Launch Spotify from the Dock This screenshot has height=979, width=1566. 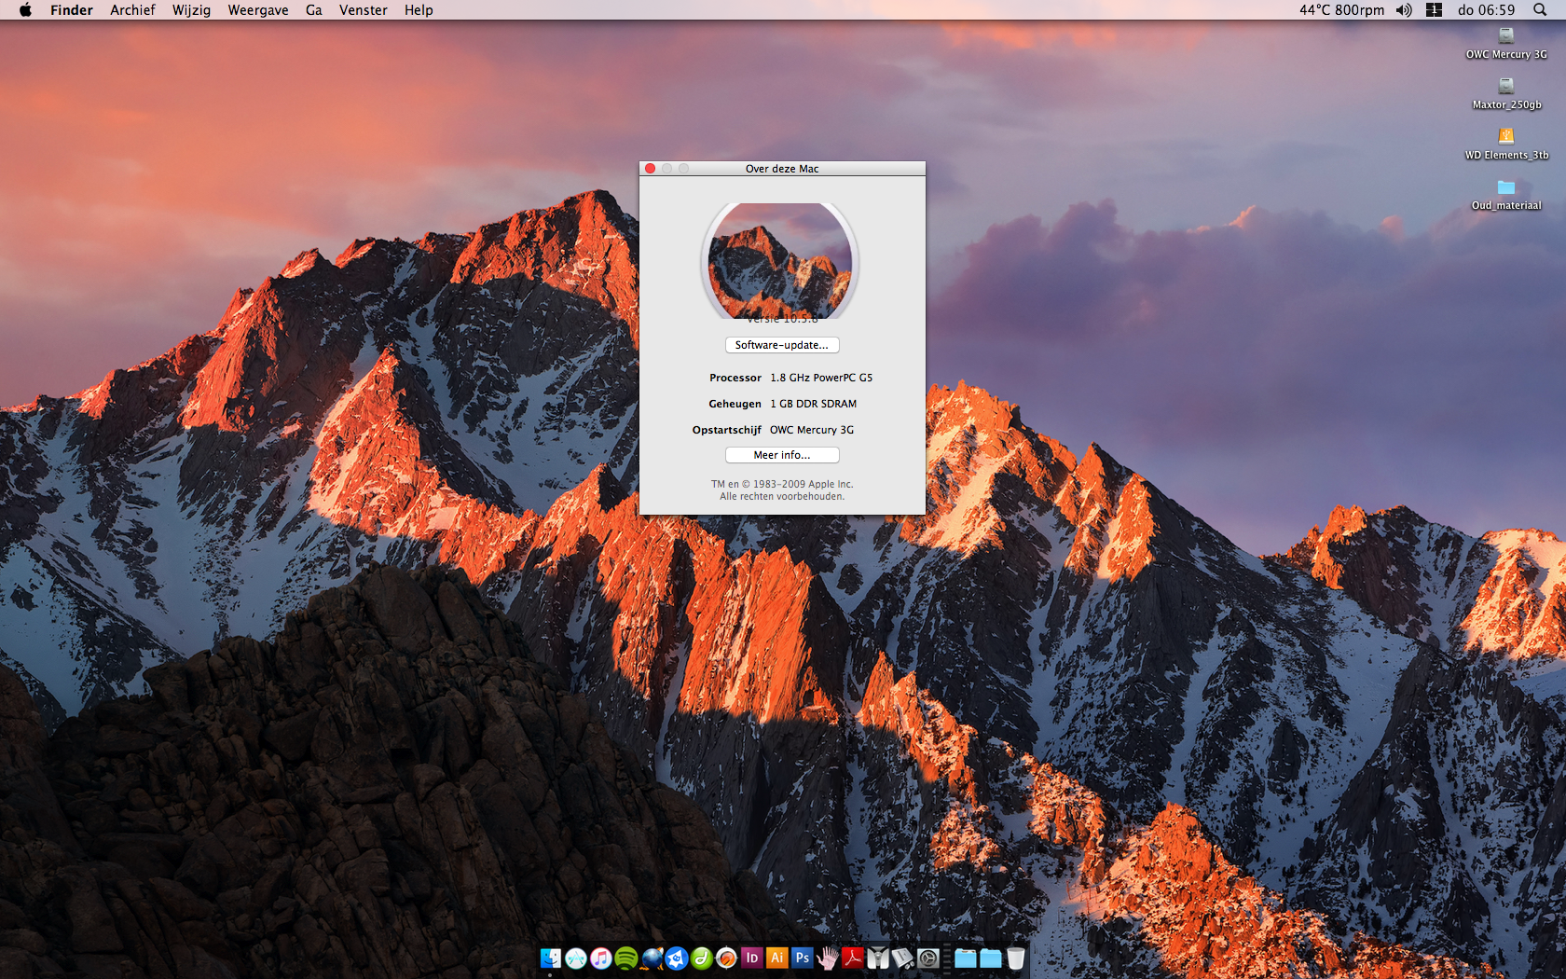point(626,958)
